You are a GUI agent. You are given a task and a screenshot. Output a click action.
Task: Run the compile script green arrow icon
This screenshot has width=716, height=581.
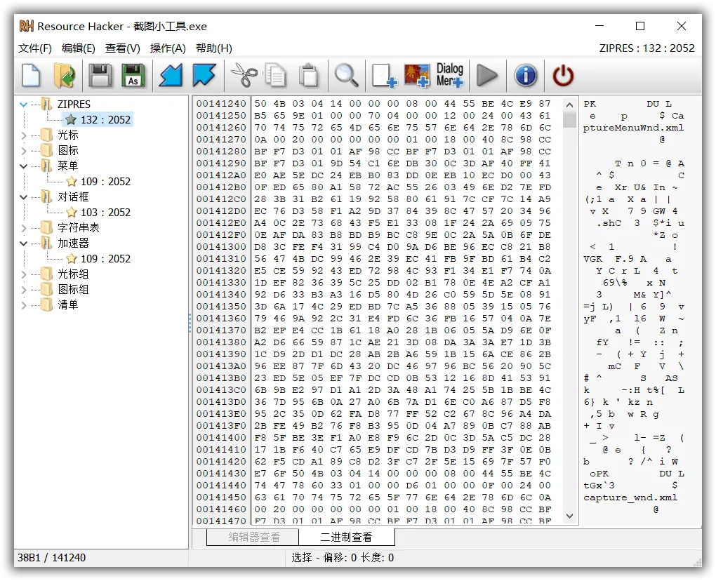pos(488,76)
